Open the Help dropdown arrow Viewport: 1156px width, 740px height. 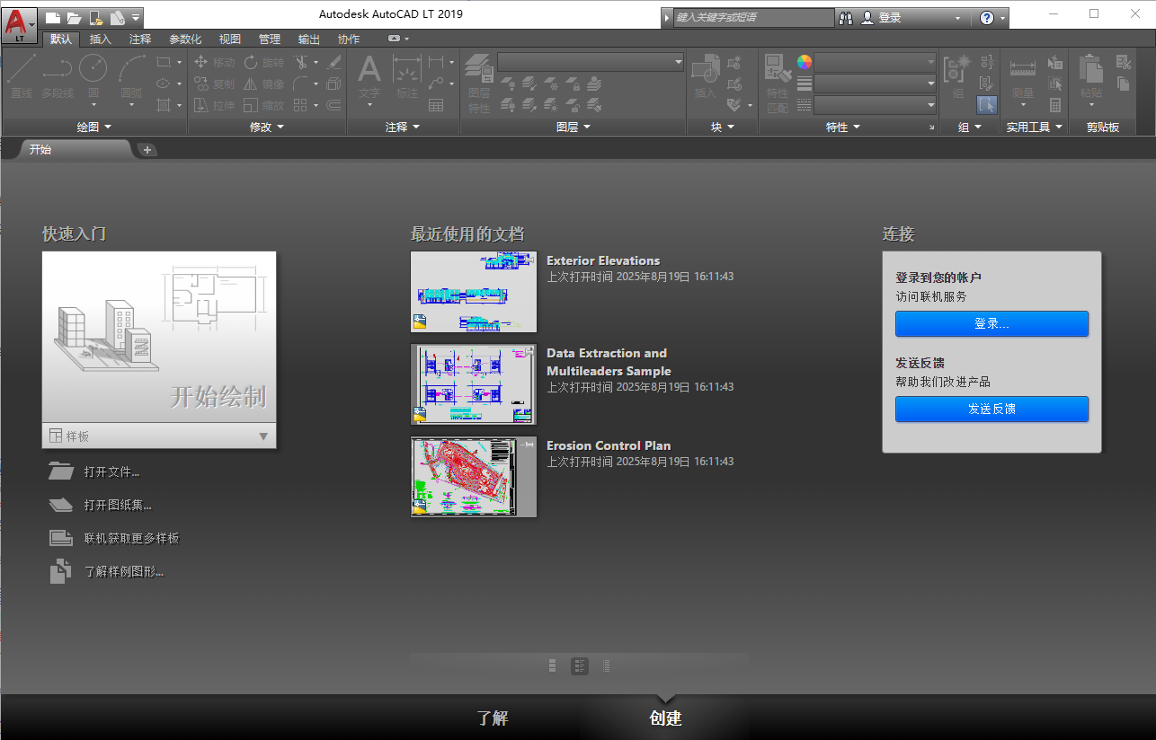point(1002,17)
